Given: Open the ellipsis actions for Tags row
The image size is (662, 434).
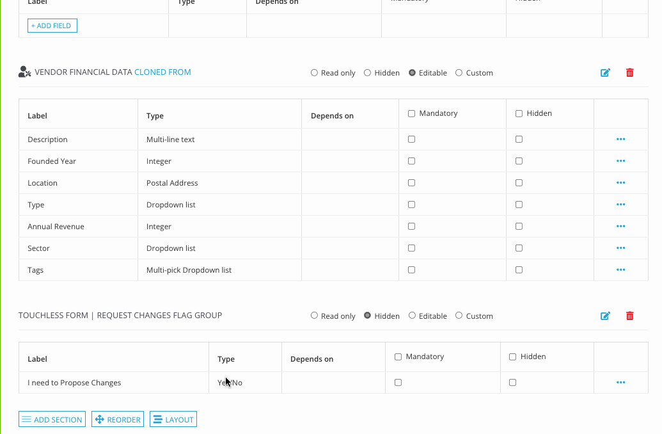Looking at the screenshot, I should (620, 269).
